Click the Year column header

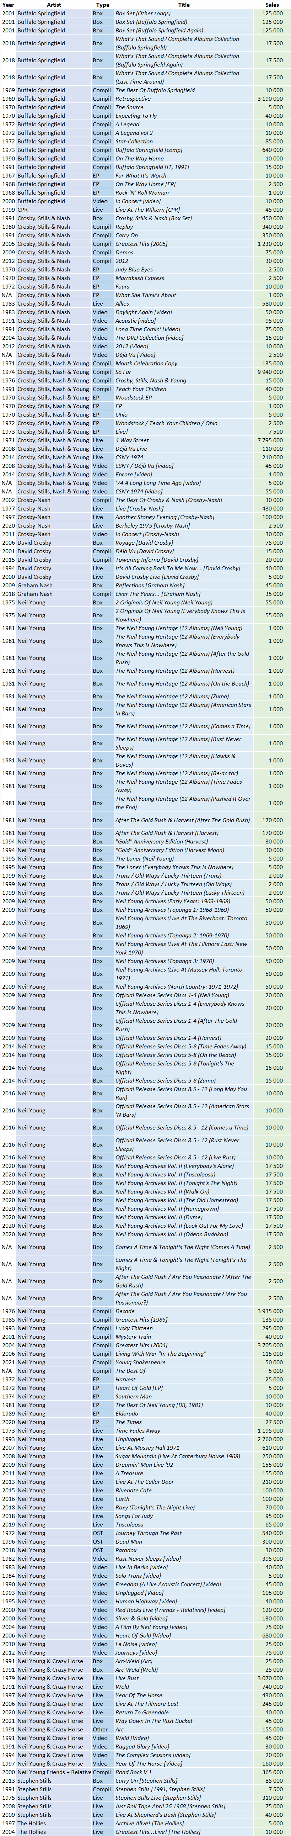[8, 4]
